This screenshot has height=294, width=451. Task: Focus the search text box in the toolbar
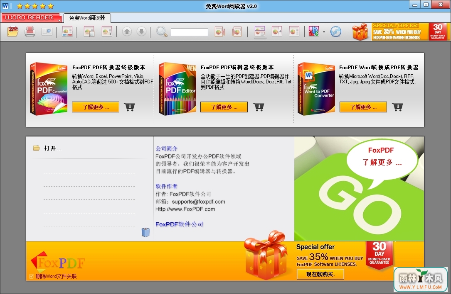189,32
